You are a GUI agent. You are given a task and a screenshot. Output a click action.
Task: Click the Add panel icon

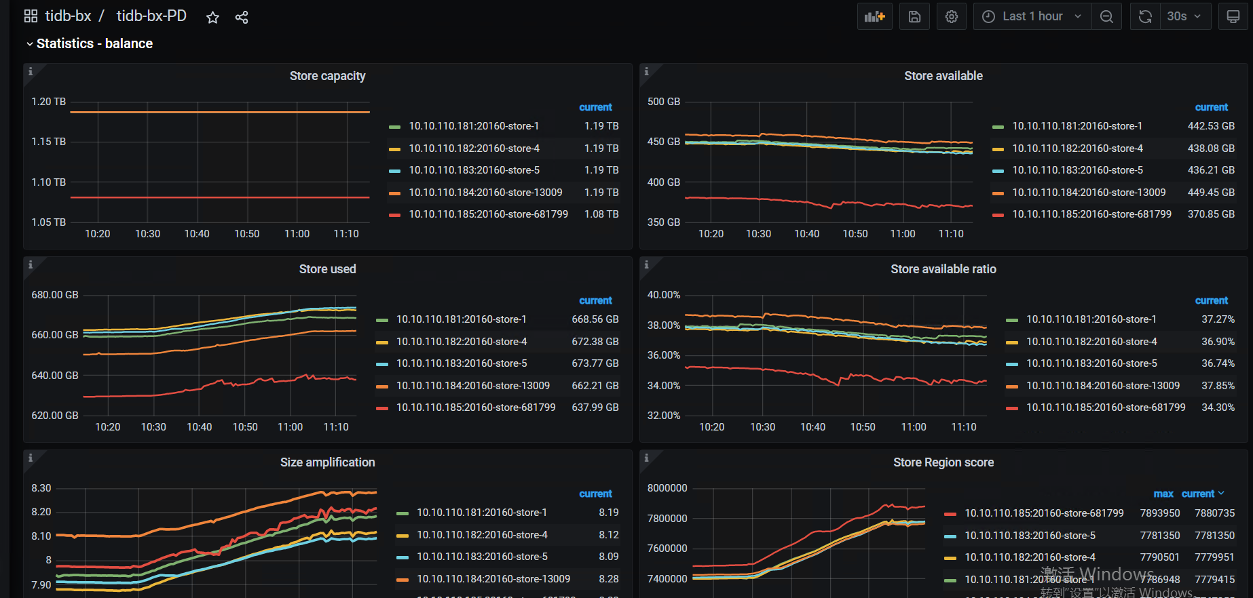click(x=874, y=16)
